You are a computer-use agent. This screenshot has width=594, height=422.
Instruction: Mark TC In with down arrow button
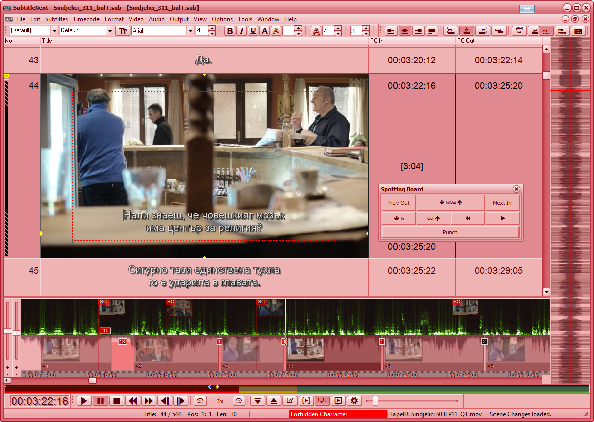(x=258, y=401)
